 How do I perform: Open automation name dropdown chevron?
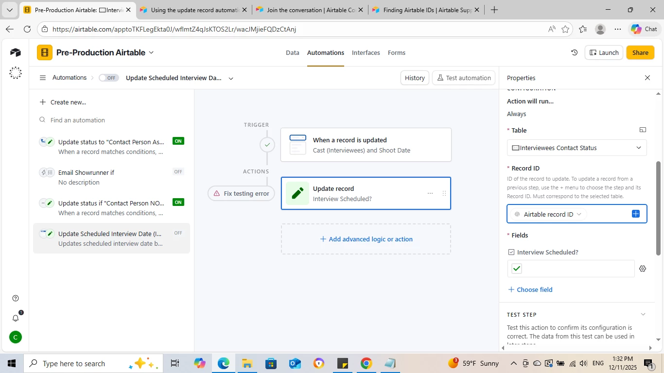tap(231, 78)
